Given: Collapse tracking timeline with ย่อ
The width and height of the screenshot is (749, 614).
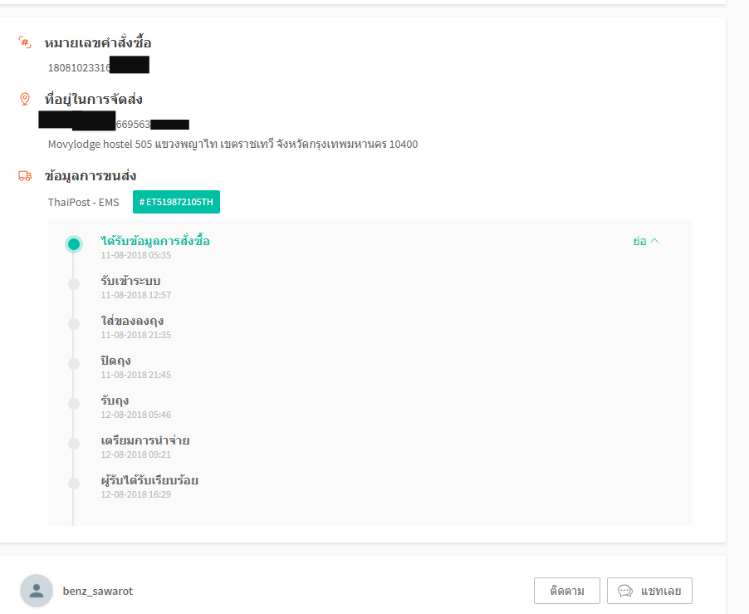Looking at the screenshot, I should coord(646,241).
